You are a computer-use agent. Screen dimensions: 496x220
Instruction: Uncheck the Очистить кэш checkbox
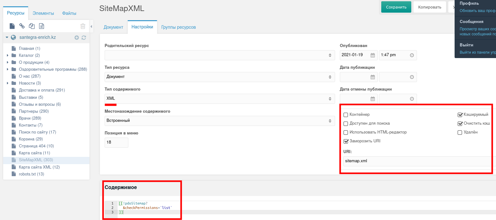point(460,124)
